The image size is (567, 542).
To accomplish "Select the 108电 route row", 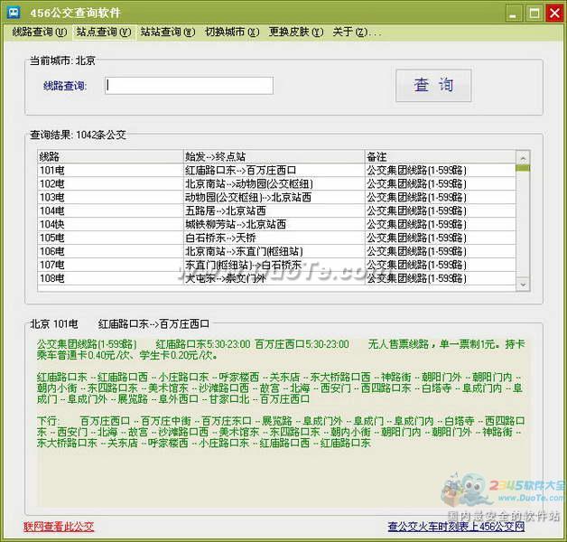I will (x=276, y=278).
